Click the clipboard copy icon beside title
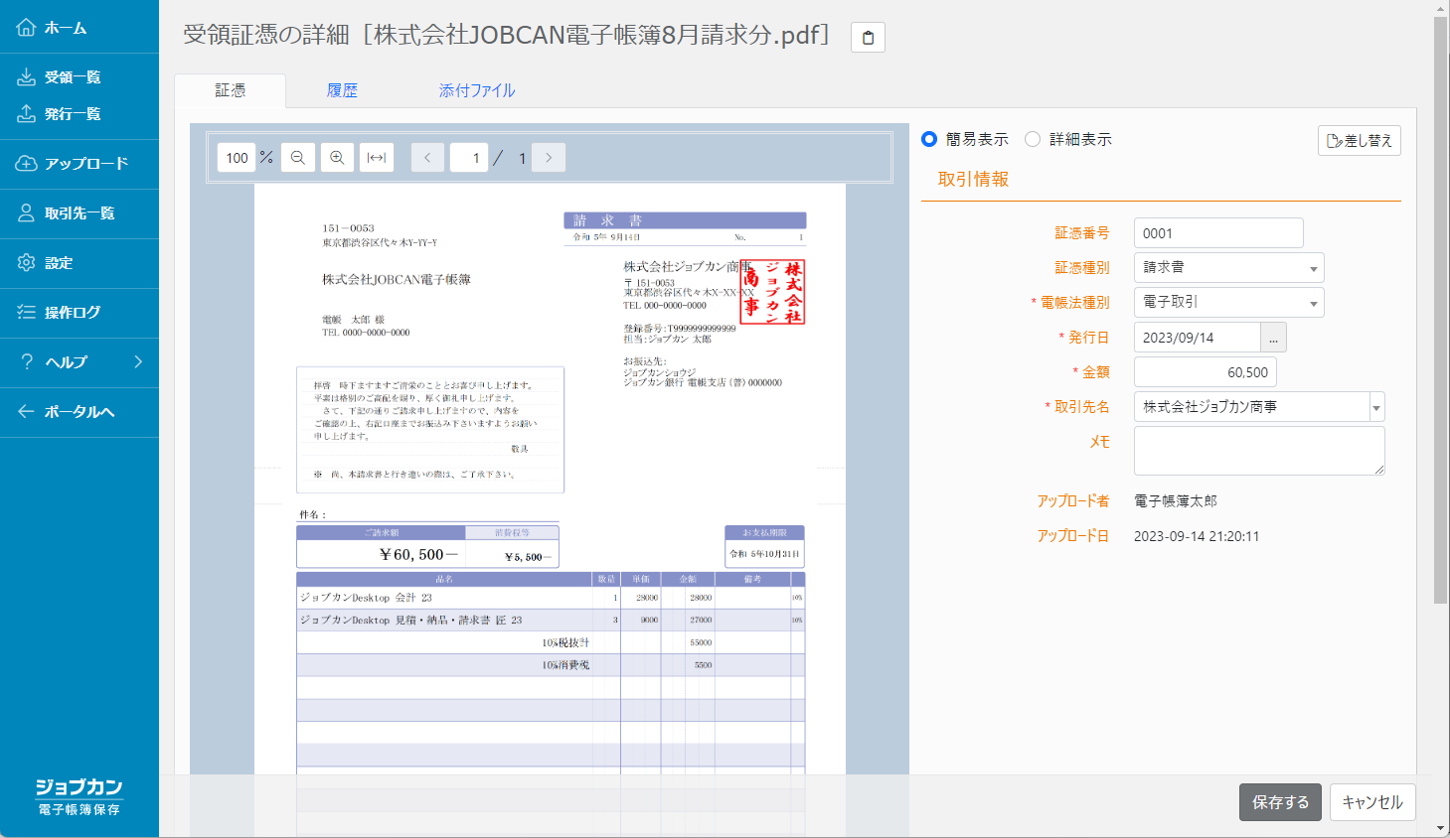Viewport: 1450px width, 838px height. pyautogui.click(x=868, y=38)
